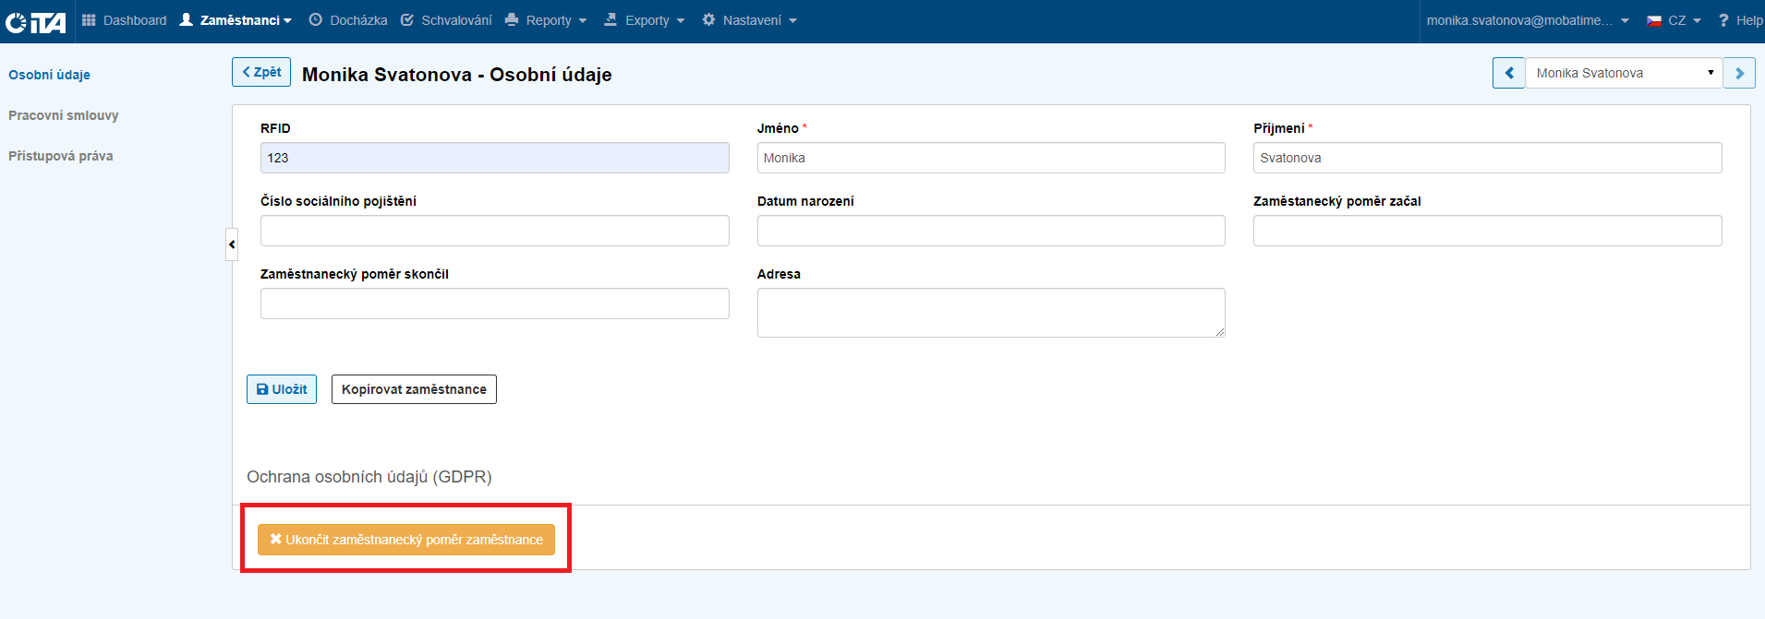Open Schvalování from the top bar
This screenshot has width=1765, height=619.
pyautogui.click(x=447, y=20)
